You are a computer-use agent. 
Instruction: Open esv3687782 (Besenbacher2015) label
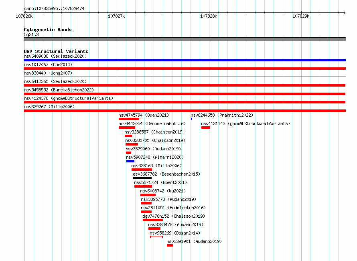166,174
